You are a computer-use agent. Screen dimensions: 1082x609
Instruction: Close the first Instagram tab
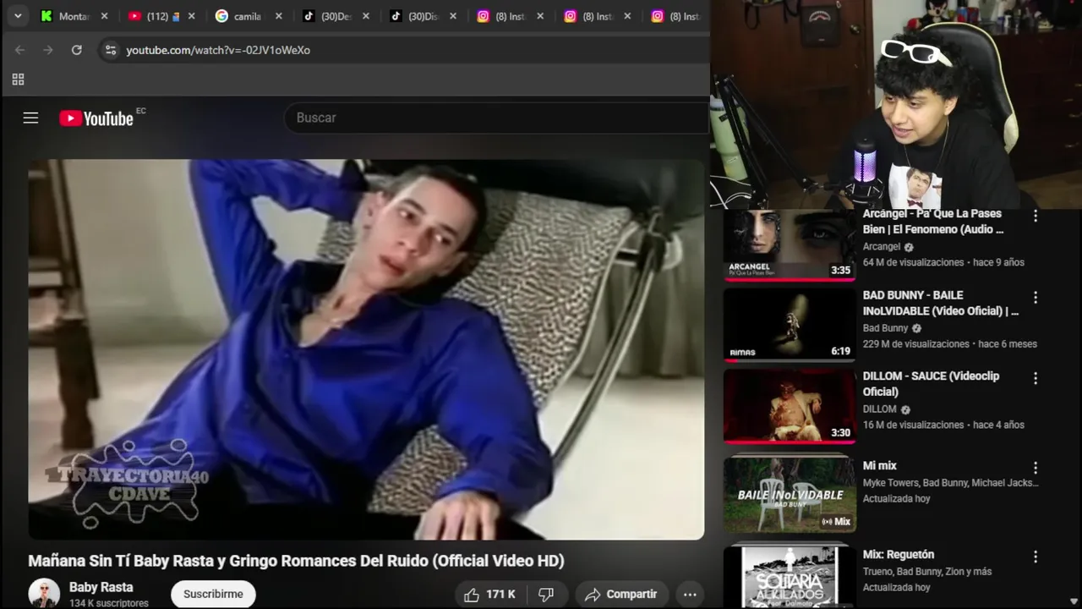540,16
